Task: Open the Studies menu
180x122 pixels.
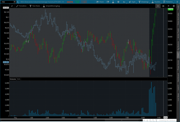Action: pos(156,2)
